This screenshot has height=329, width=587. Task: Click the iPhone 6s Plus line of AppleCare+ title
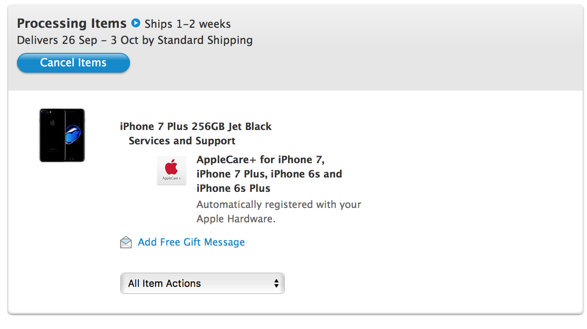pos(233,188)
